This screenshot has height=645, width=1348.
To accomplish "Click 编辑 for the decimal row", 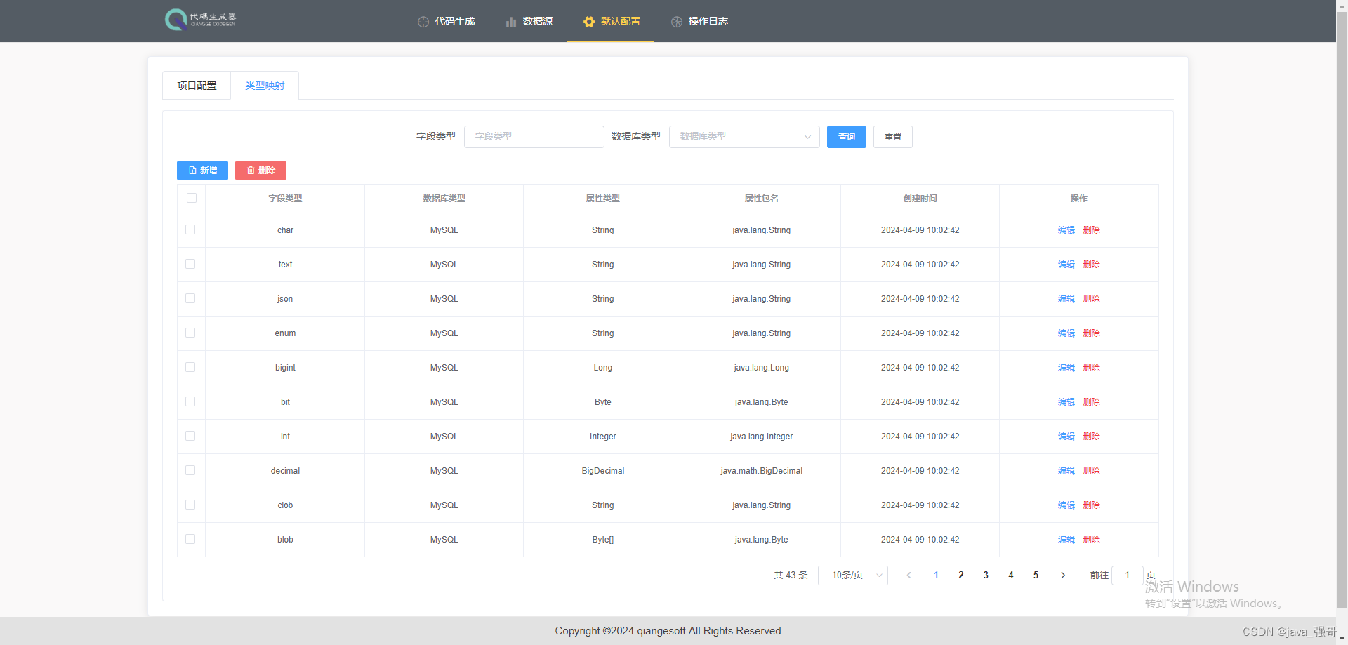I will click(1066, 471).
